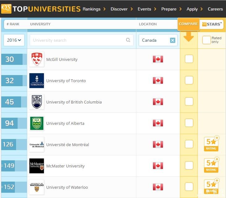Click the University search input field

82,40
